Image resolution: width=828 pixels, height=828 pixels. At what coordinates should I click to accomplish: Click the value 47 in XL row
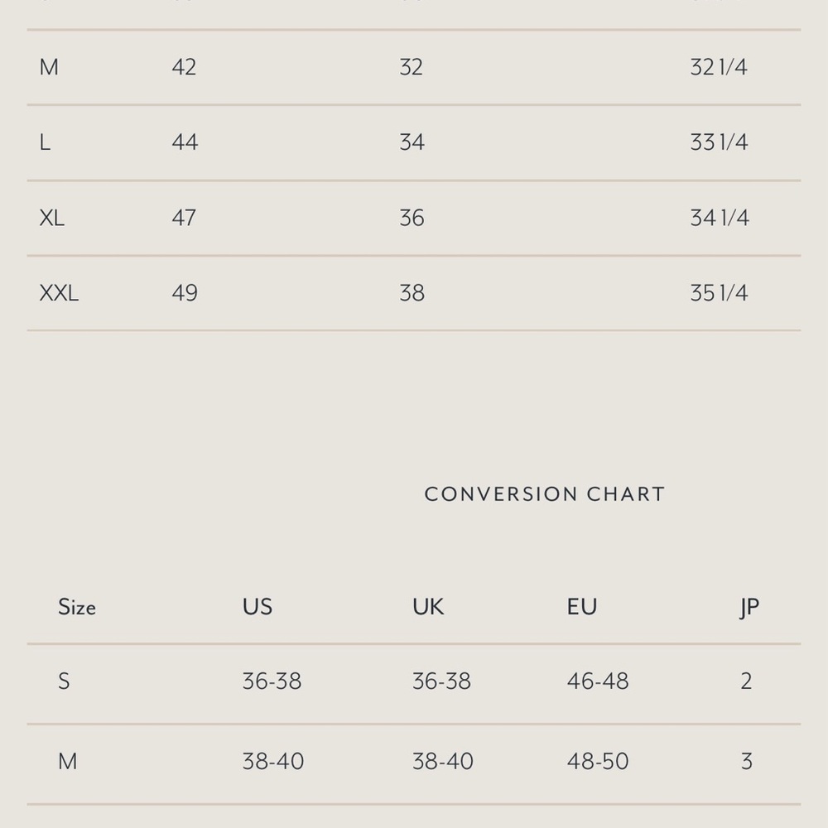184,218
